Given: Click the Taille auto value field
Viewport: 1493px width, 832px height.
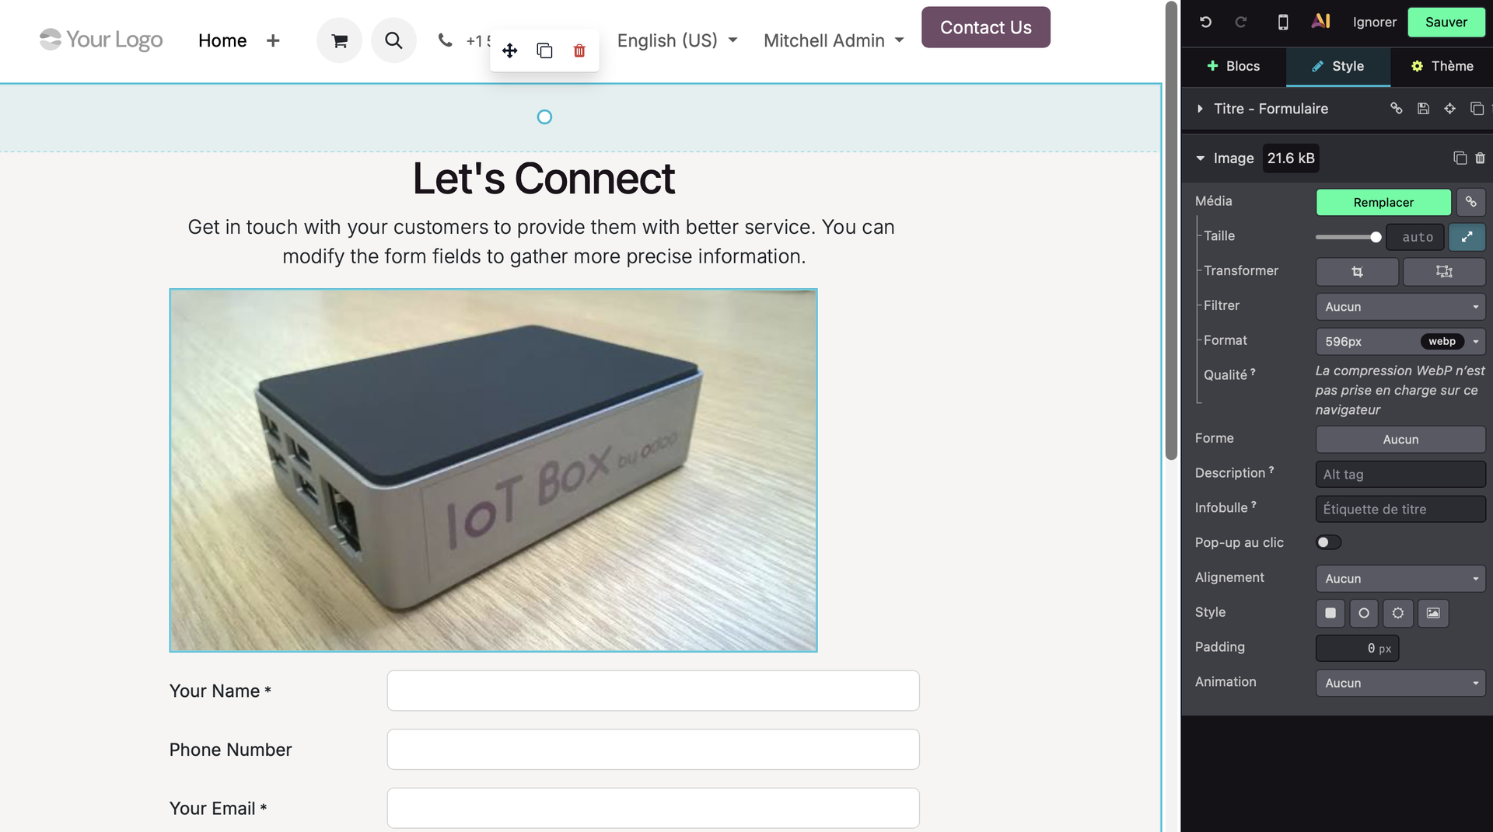Looking at the screenshot, I should click(x=1414, y=237).
